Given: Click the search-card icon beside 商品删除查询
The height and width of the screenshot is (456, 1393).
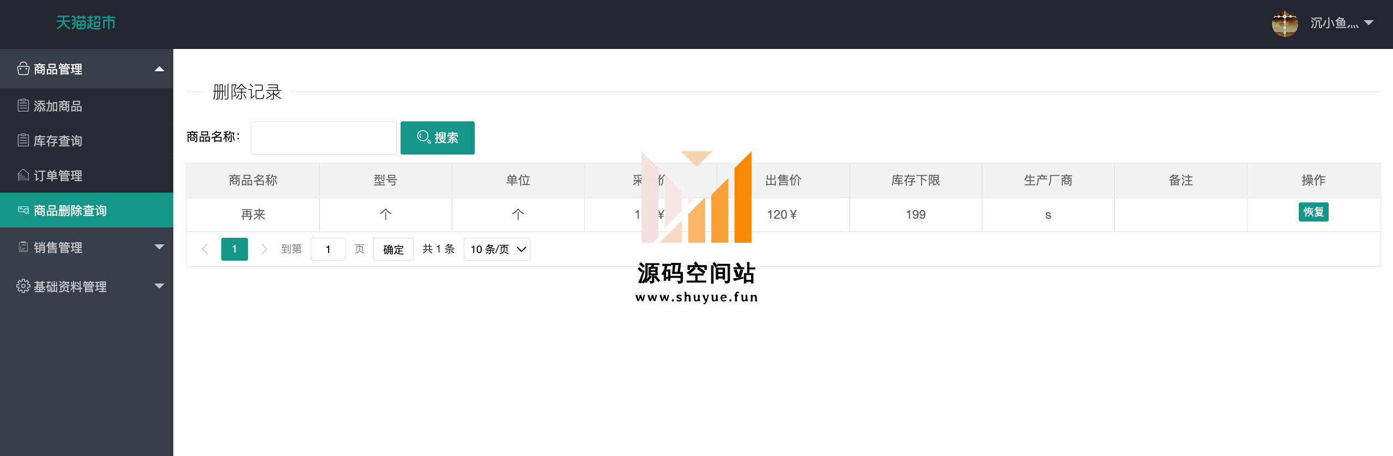Looking at the screenshot, I should tap(23, 210).
